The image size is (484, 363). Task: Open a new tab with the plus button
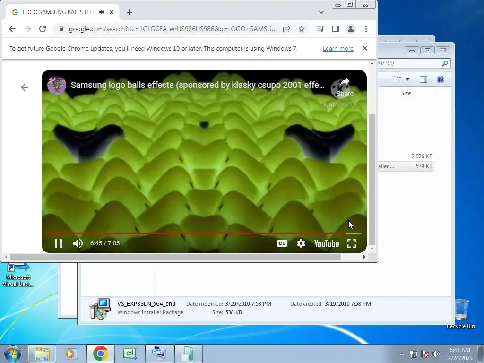tap(130, 12)
